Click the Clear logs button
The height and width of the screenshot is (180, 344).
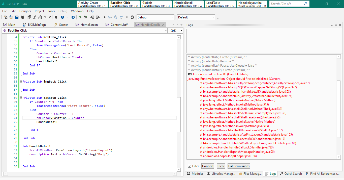coord(221,166)
